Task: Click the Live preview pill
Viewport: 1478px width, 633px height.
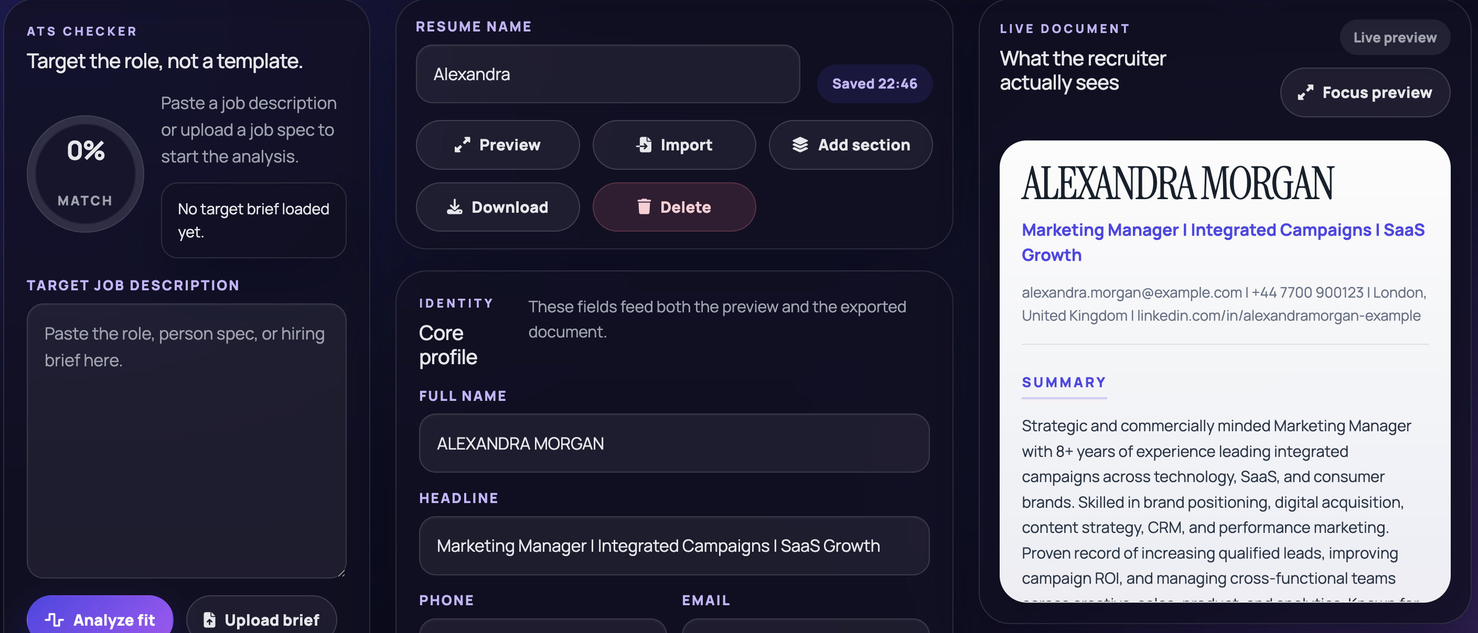Action: click(1395, 38)
